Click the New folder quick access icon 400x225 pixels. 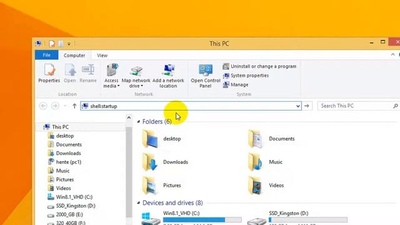pyautogui.click(x=61, y=44)
